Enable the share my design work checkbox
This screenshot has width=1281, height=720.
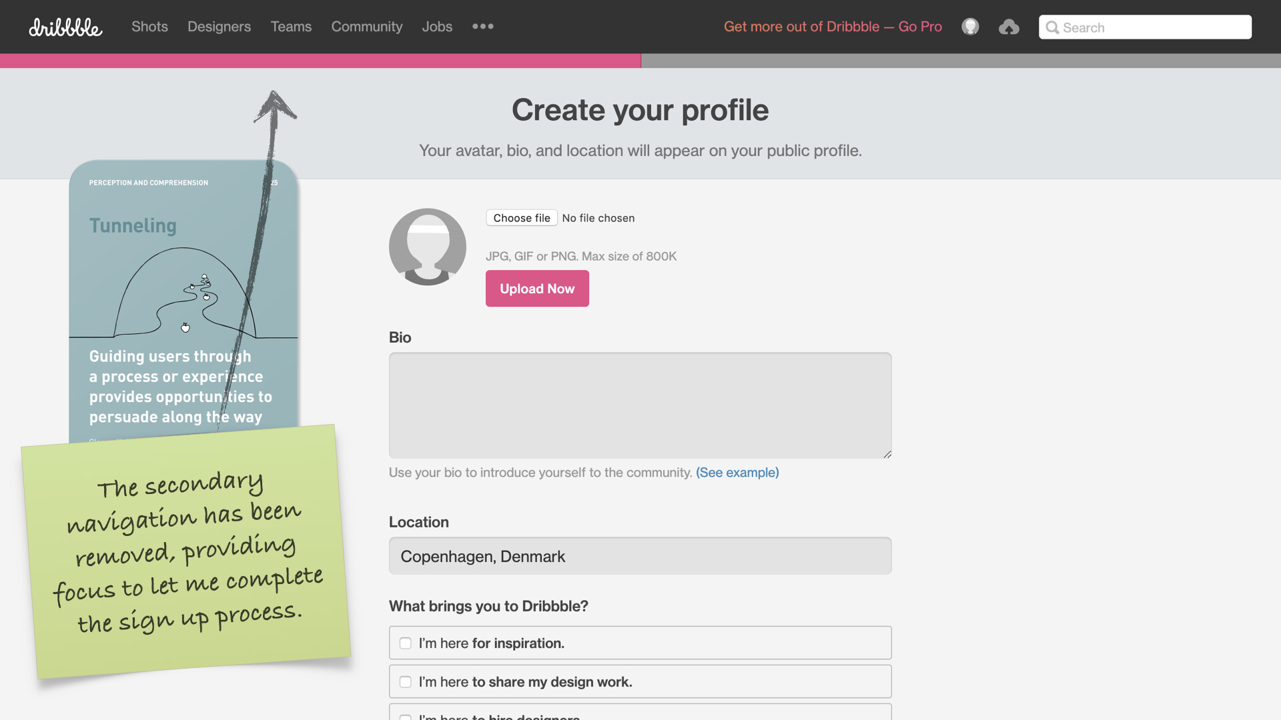tap(405, 682)
